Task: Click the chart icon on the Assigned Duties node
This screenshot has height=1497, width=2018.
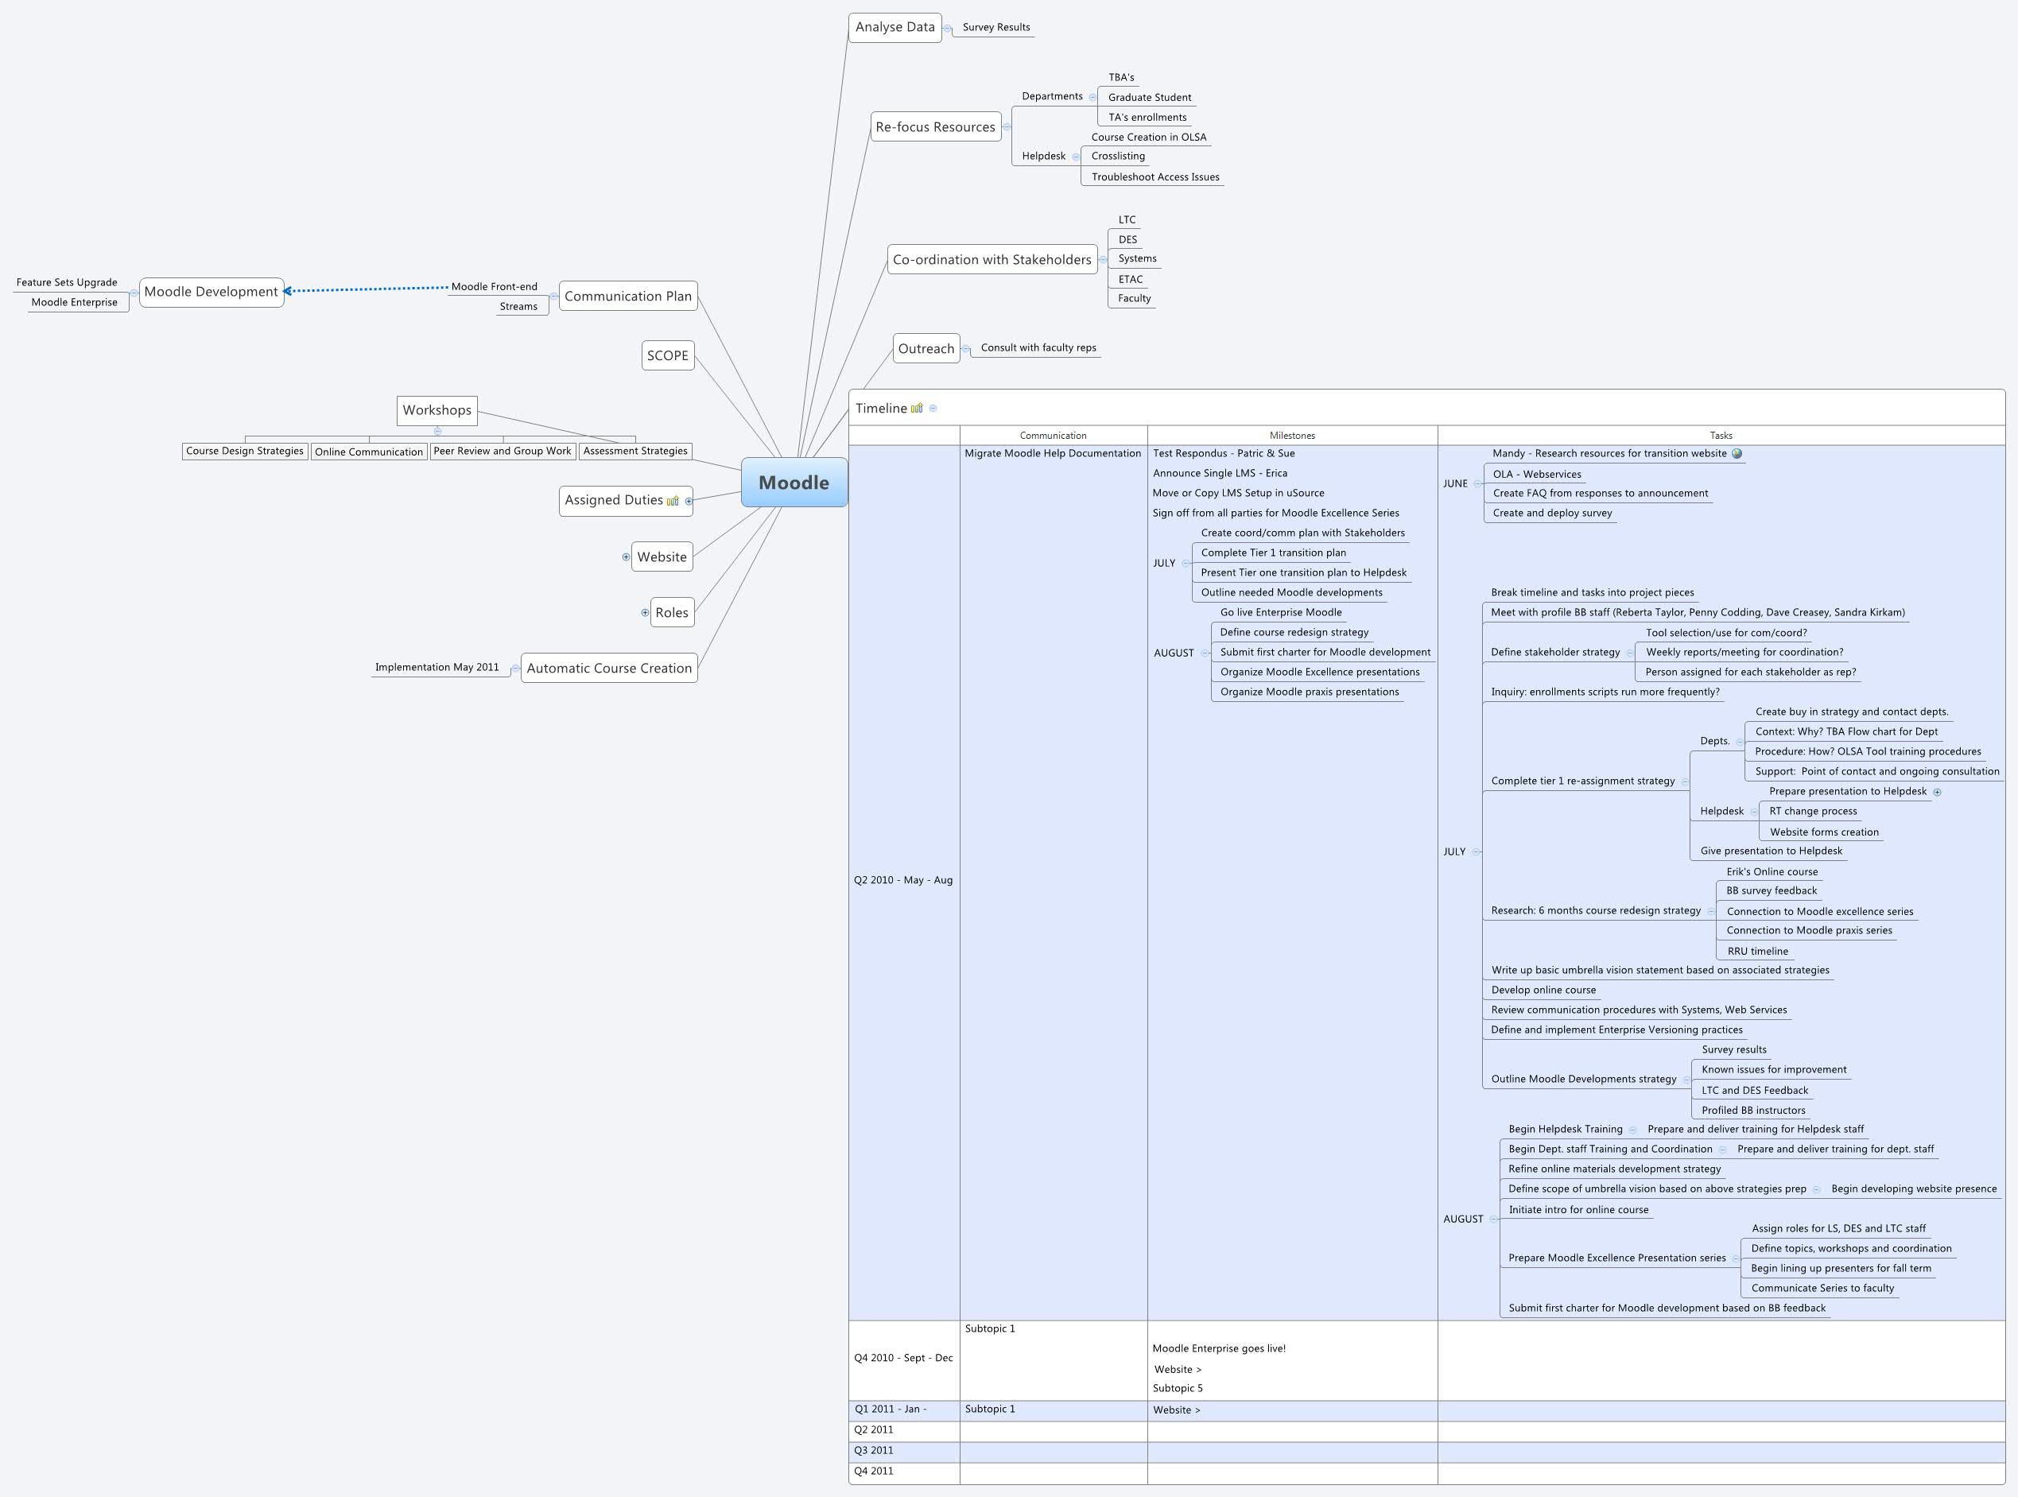Action: [673, 501]
